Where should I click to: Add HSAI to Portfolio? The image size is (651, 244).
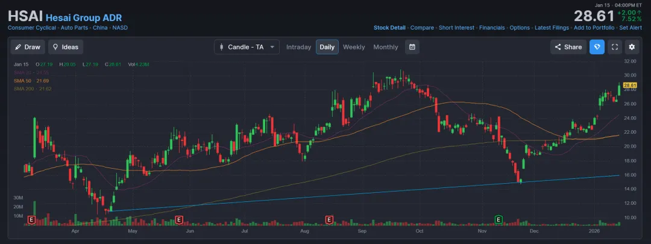point(594,28)
